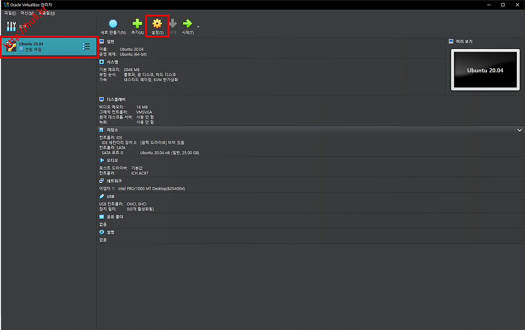
Task: Select the Tools wrench icon in sidebar
Action: pyautogui.click(x=11, y=26)
